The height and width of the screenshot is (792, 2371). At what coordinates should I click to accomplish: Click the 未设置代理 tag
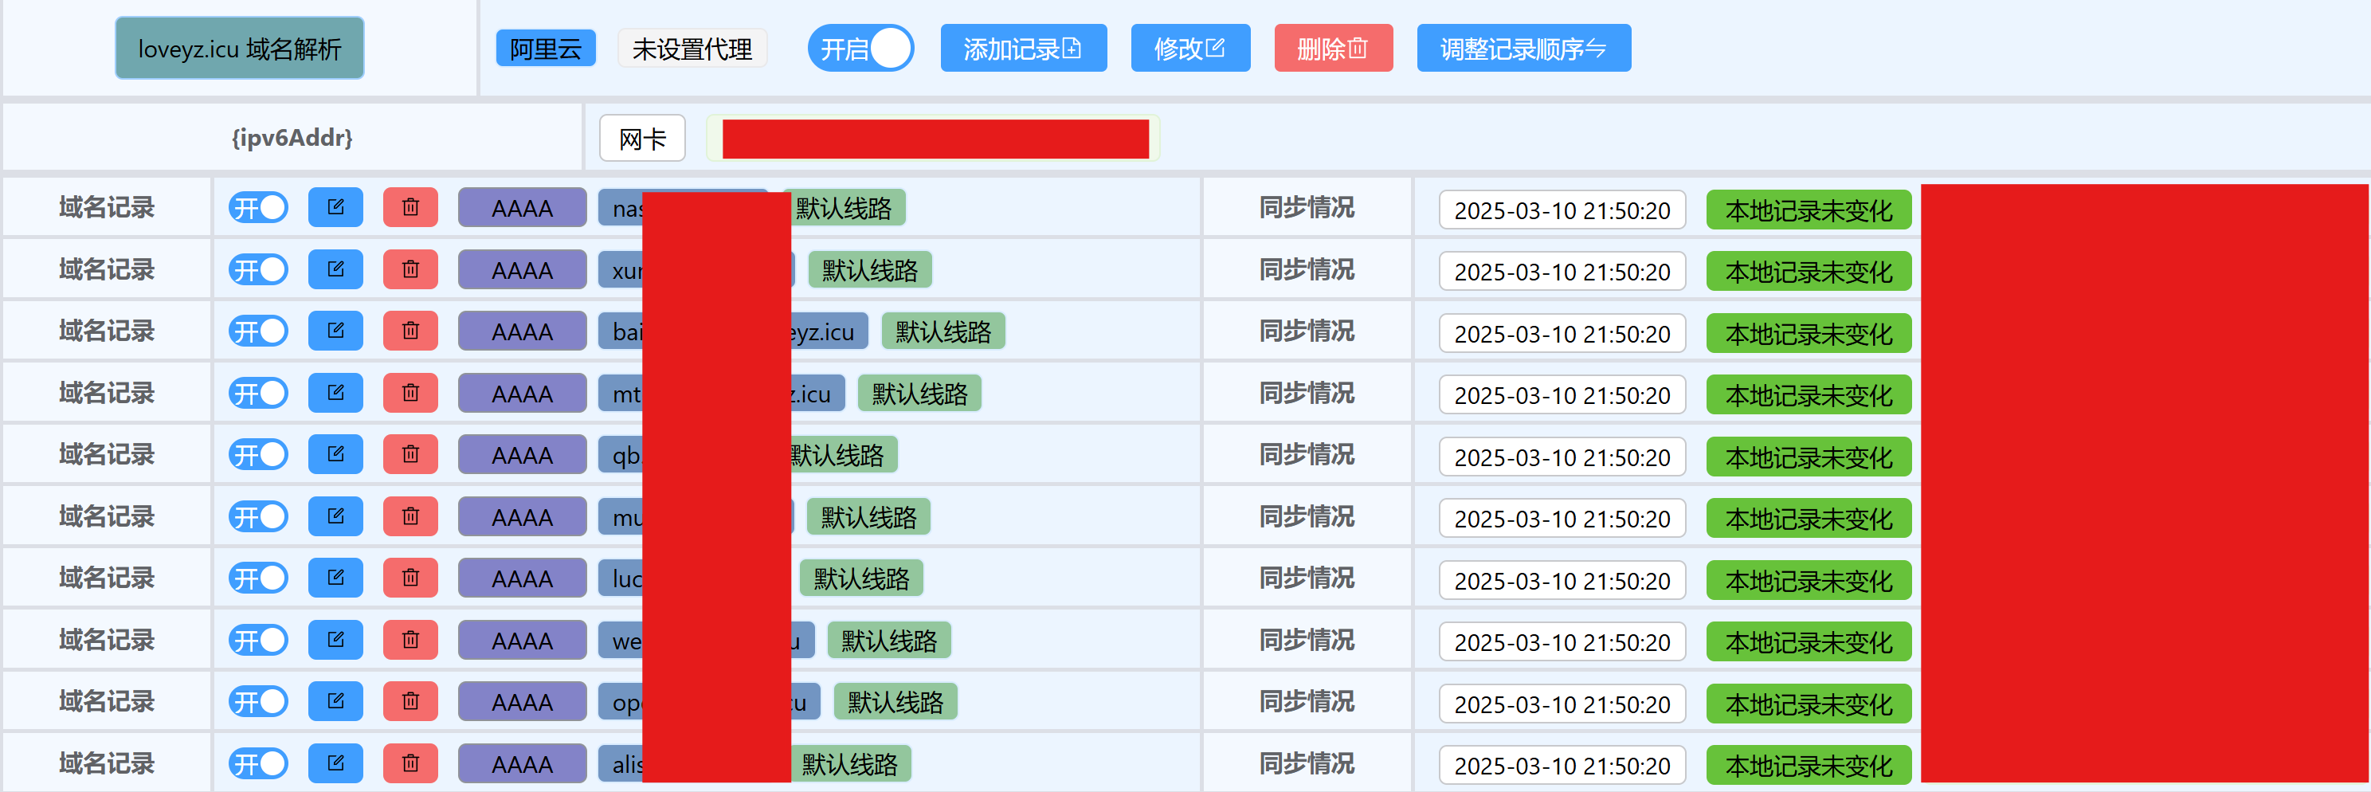coord(692,49)
